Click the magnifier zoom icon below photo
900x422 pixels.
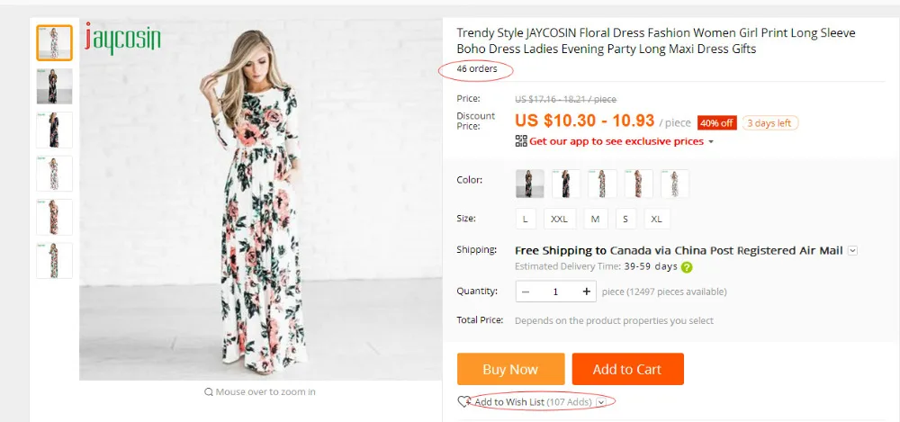click(209, 392)
